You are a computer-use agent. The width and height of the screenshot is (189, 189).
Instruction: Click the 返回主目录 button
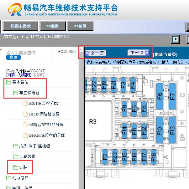tap(20, 26)
